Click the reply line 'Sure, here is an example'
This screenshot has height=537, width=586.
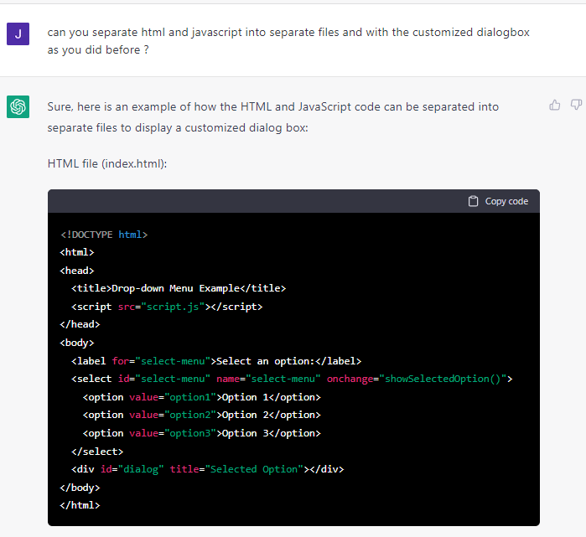pos(272,106)
